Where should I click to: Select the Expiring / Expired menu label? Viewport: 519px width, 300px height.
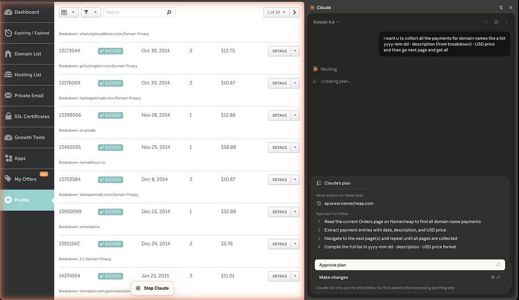(32, 33)
